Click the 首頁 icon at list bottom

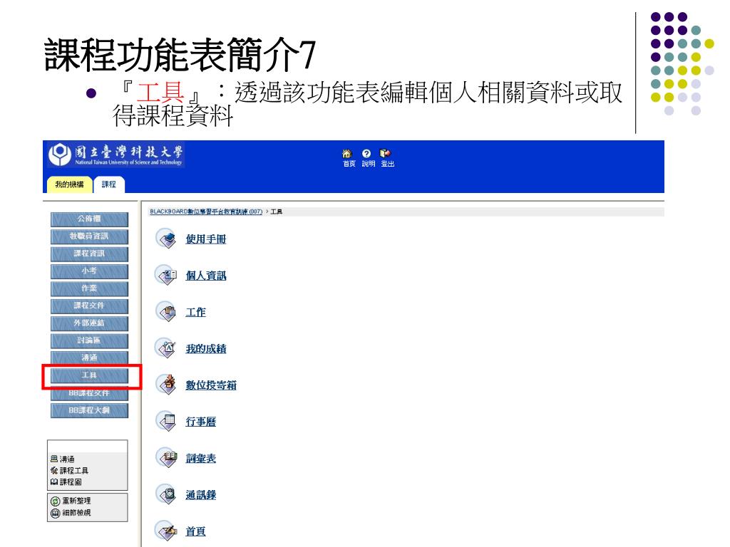(165, 531)
